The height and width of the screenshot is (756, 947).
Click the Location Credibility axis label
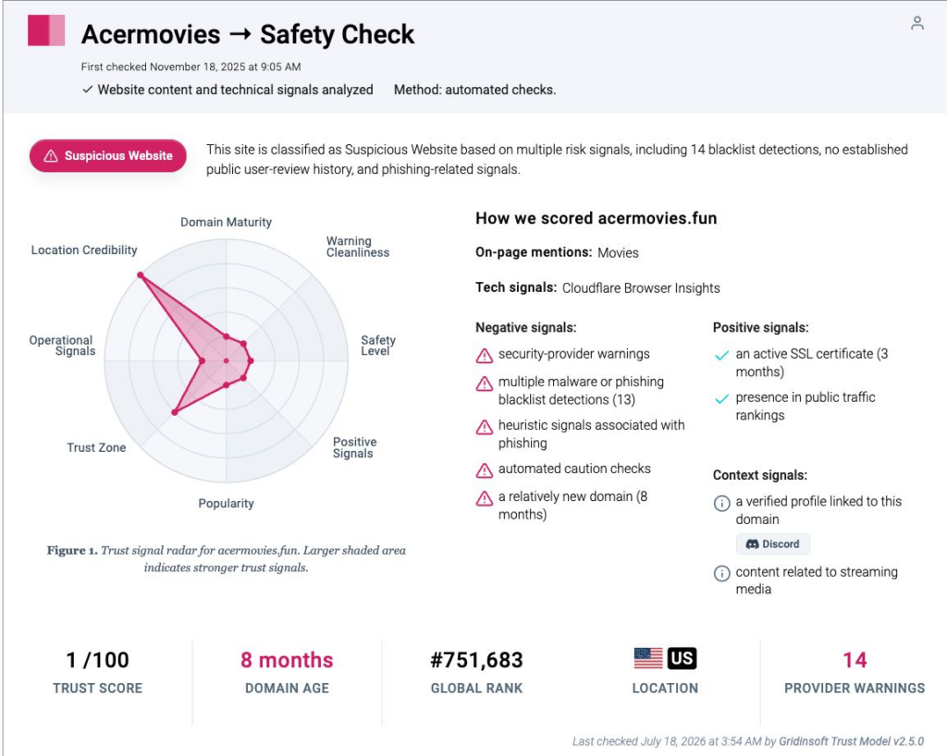84,250
